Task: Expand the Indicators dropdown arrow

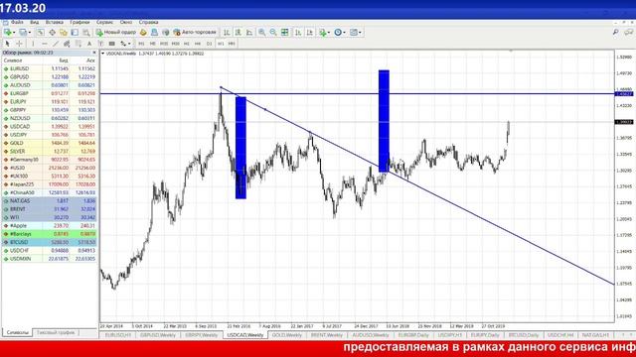Action: click(x=329, y=33)
